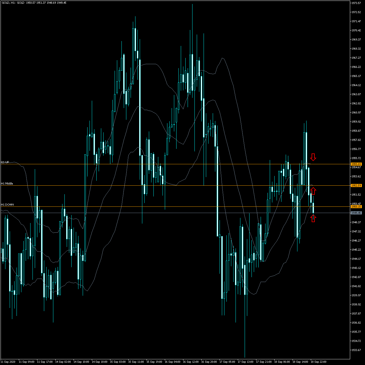Select the red up arrow below H1 Middle line
Screen dimensions: 365x365
coord(313,191)
